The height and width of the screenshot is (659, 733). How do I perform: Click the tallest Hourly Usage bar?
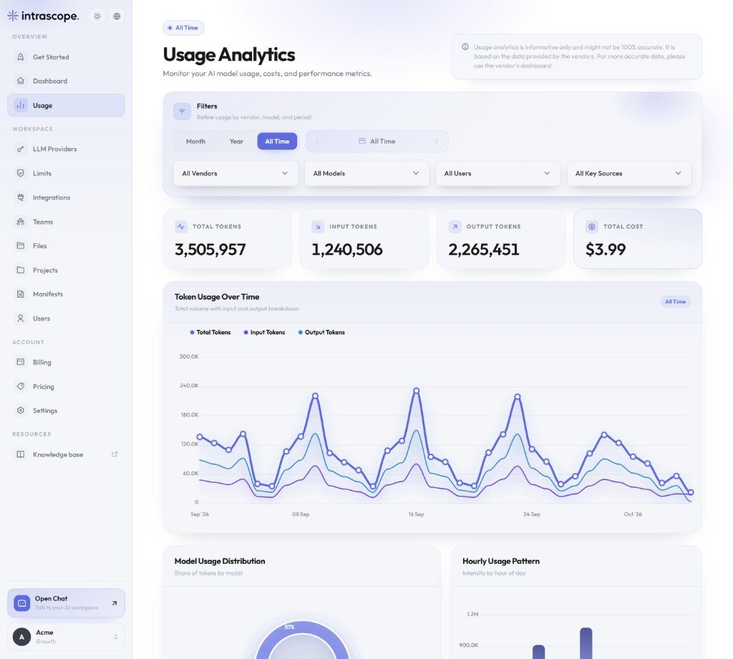tap(586, 643)
